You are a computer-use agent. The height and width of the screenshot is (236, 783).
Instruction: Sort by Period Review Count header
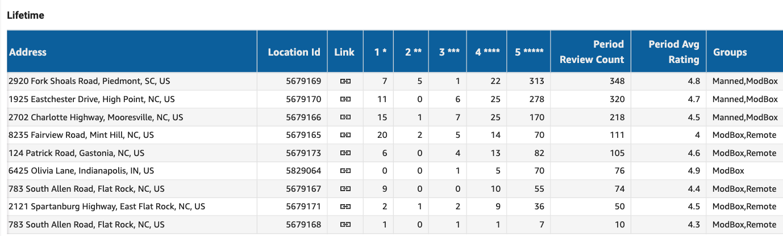point(592,52)
